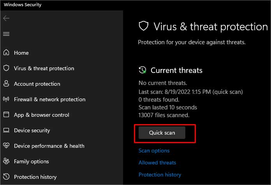Open the hamburger navigation menu
The height and width of the screenshot is (185, 271).
coord(6,34)
